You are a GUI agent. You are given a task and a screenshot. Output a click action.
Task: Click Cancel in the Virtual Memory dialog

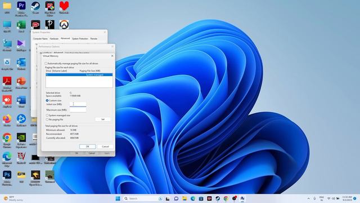tap(105, 147)
